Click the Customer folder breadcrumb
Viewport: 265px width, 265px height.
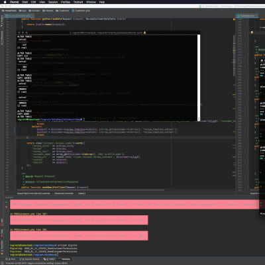[x=62, y=11]
